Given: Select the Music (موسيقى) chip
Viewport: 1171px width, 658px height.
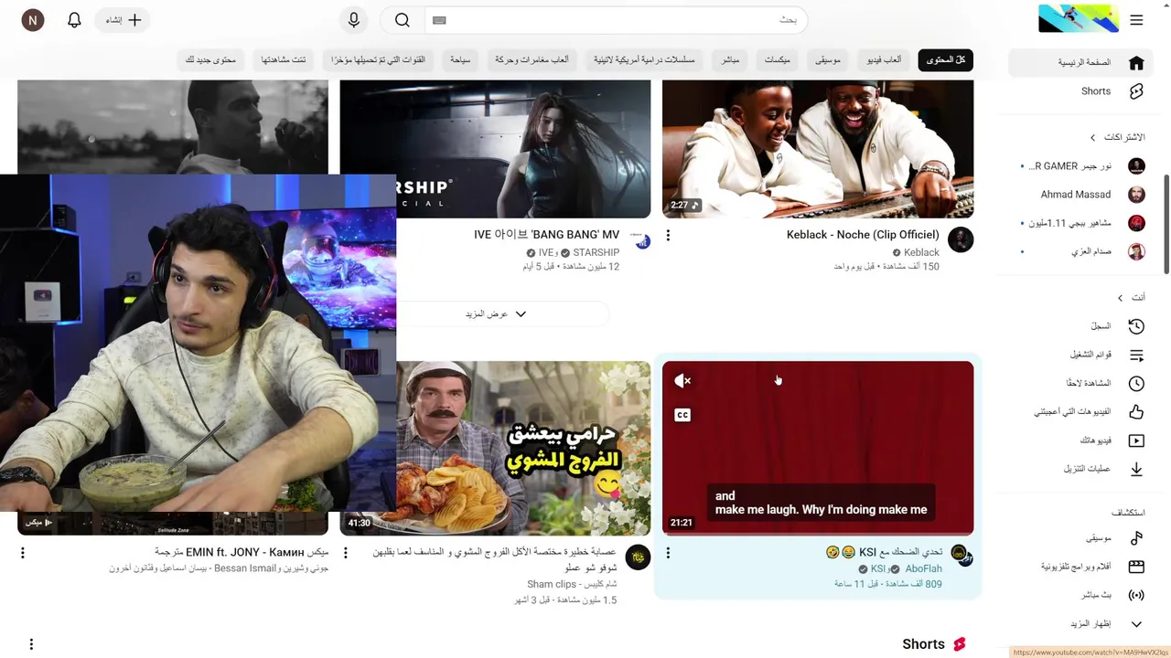Looking at the screenshot, I should pos(828,59).
